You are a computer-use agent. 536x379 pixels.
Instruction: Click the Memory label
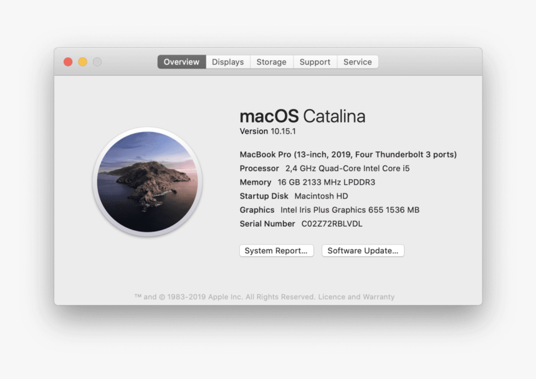tap(256, 182)
